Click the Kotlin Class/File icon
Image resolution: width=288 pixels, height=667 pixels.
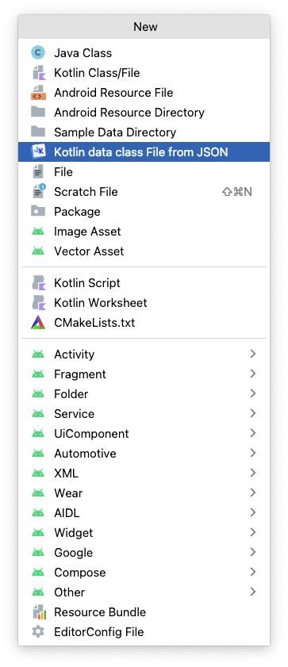tap(38, 73)
